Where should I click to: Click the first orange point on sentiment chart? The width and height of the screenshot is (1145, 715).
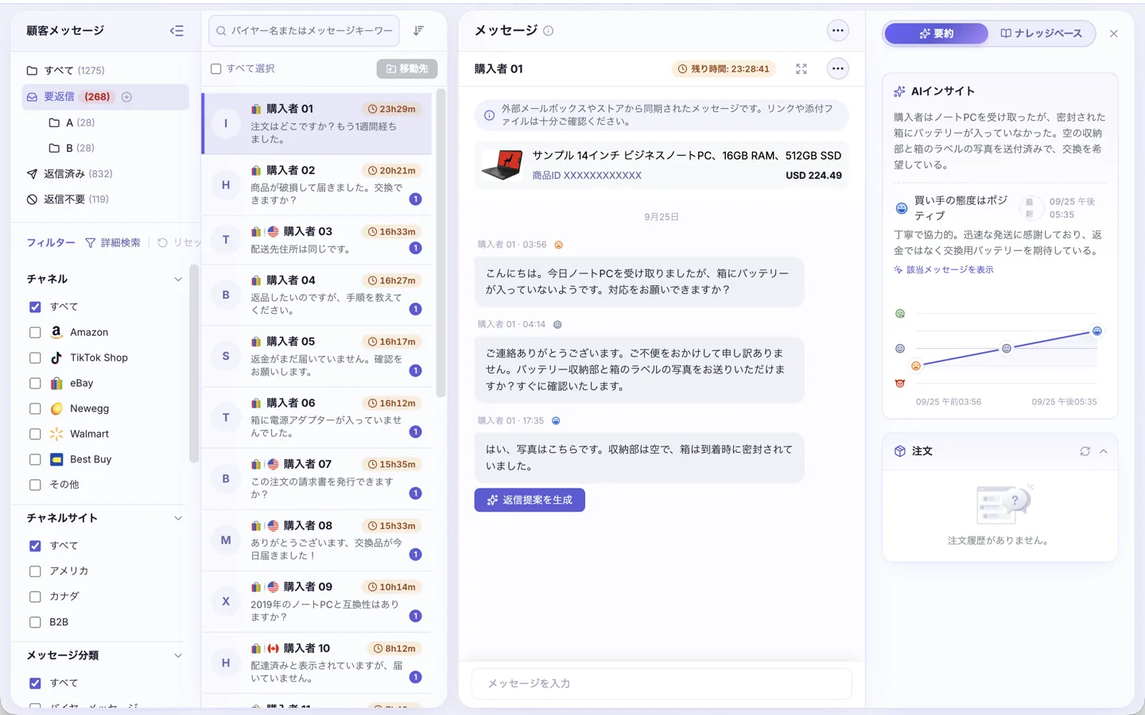pos(916,365)
